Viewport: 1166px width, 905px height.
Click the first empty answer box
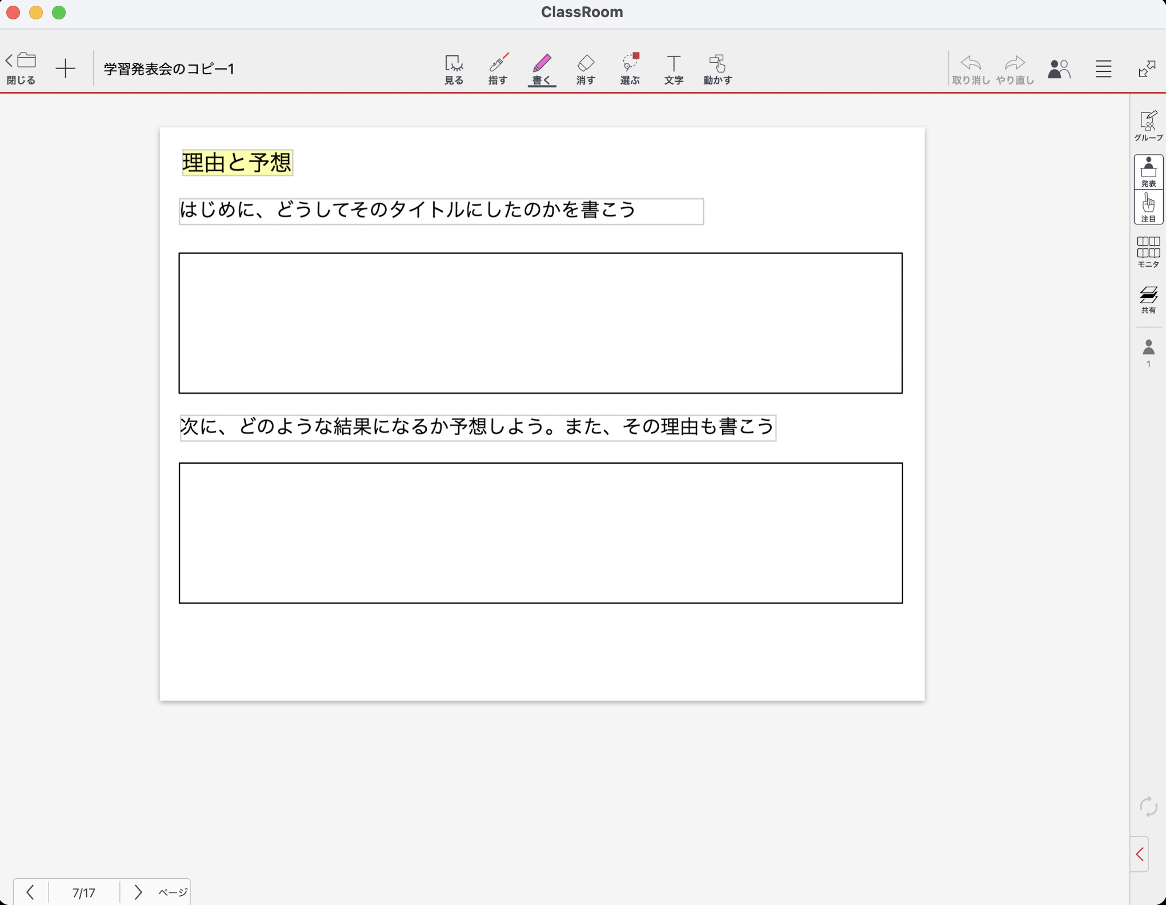click(x=540, y=323)
